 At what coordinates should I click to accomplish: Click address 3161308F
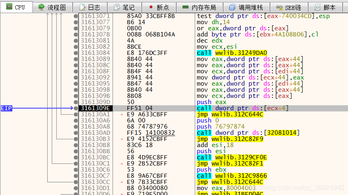[95, 71]
